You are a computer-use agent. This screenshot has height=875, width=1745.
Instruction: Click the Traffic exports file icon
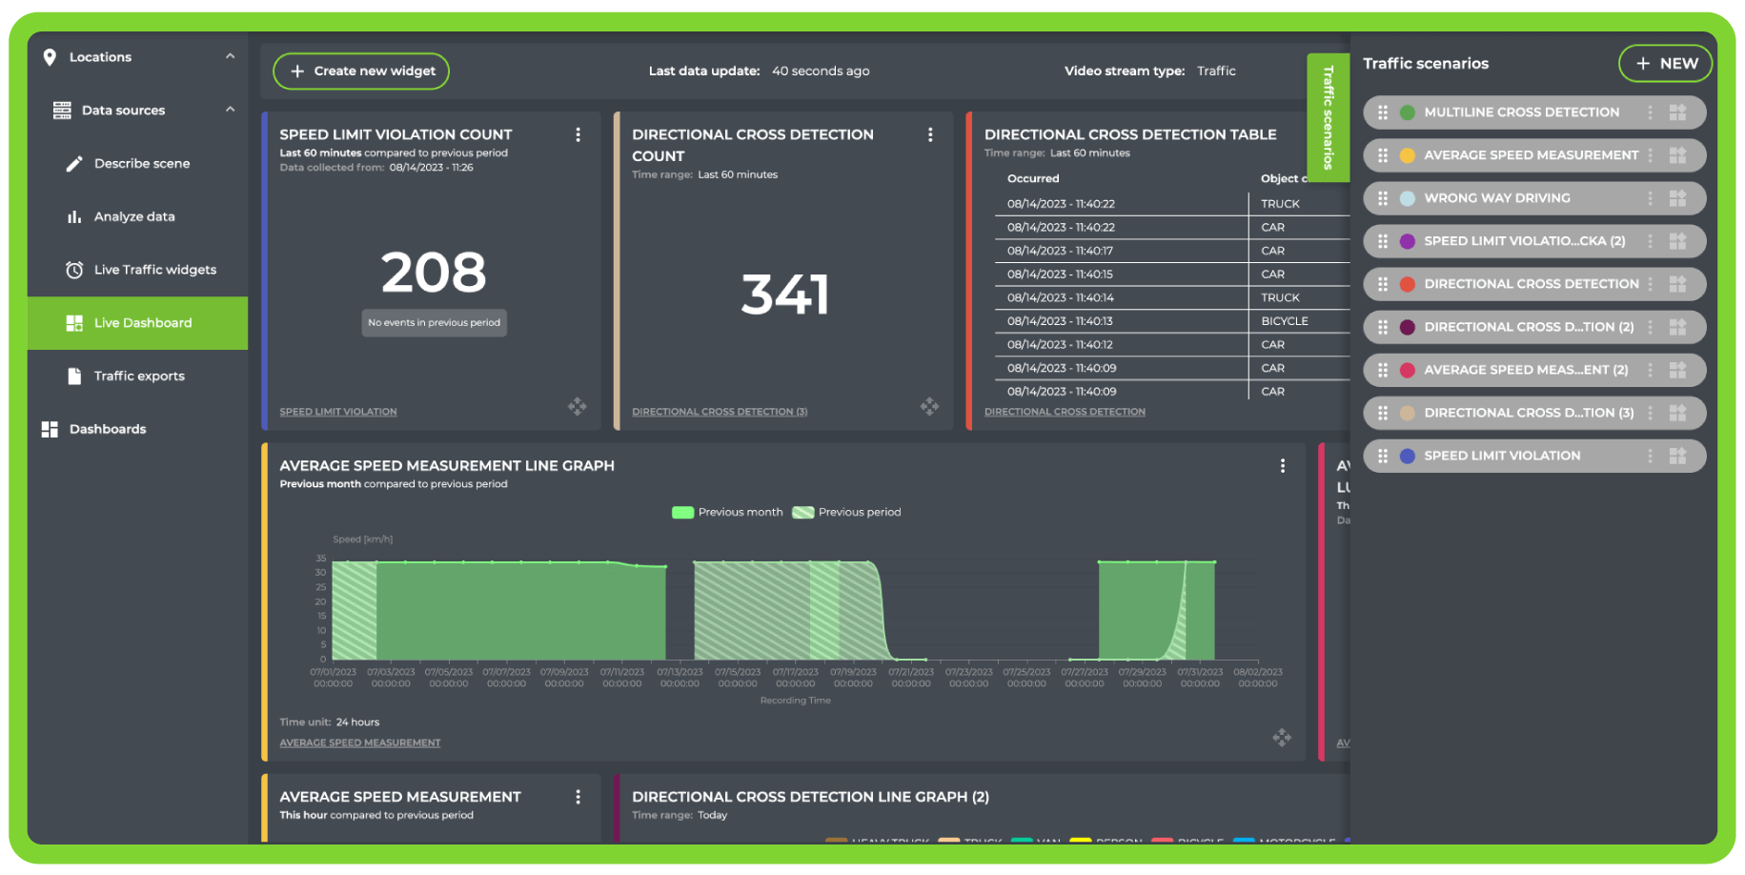74,376
